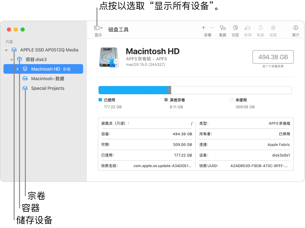Viewport: 305px width, 228px height.
Task: Open the 简介 info icon
Action: point(295,28)
